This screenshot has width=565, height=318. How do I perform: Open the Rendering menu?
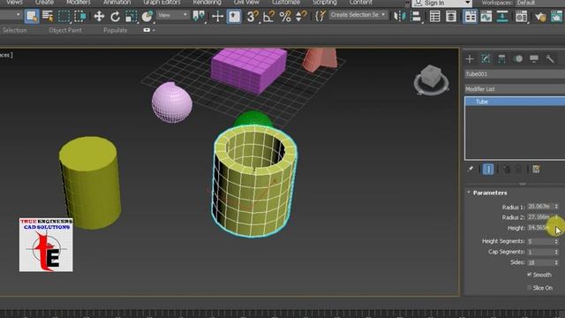tap(207, 3)
